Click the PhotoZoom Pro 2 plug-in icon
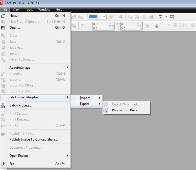This screenshot has height=170, width=196. (x=106, y=110)
